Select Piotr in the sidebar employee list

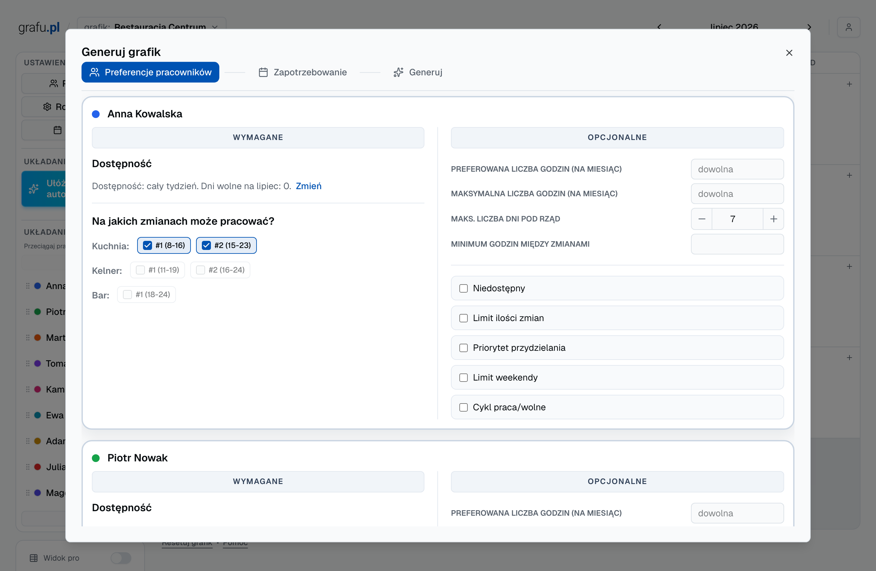pyautogui.click(x=55, y=312)
